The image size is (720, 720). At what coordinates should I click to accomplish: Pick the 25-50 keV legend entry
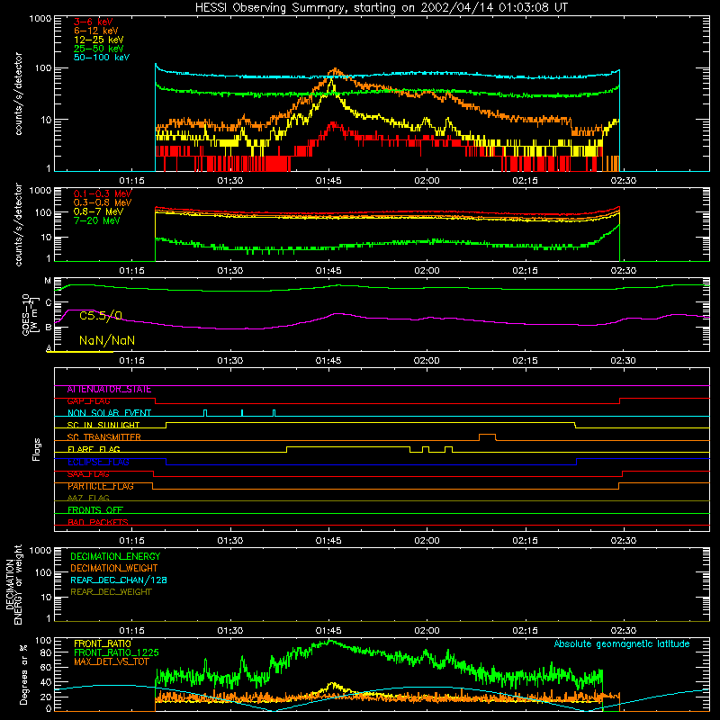[99, 49]
